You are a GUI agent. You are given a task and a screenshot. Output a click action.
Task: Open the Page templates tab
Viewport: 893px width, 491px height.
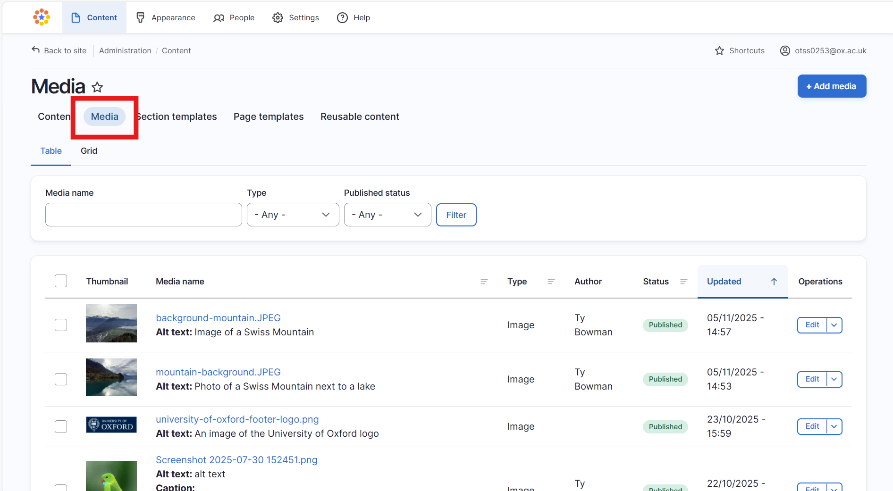[268, 117]
